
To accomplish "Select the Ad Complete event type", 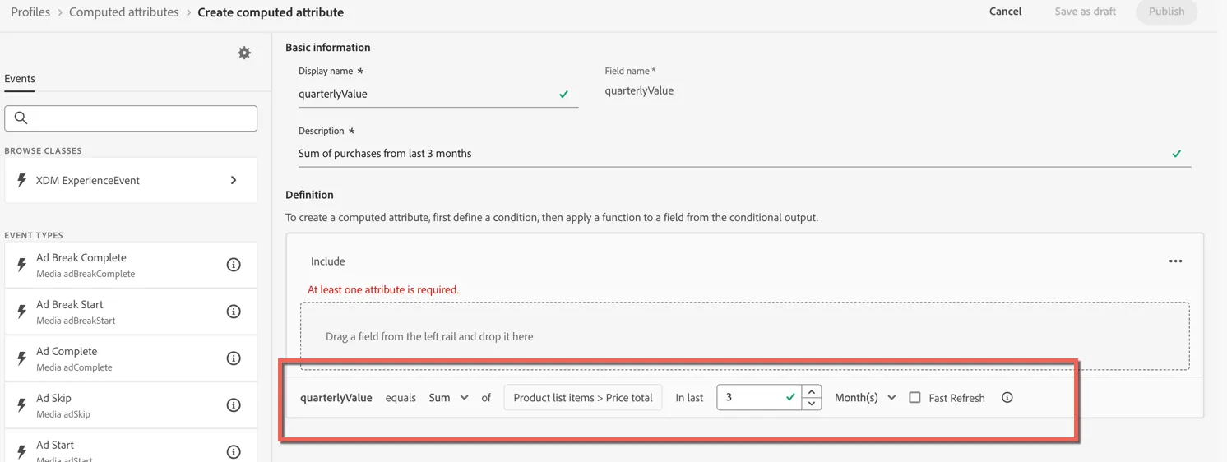I will click(x=131, y=358).
